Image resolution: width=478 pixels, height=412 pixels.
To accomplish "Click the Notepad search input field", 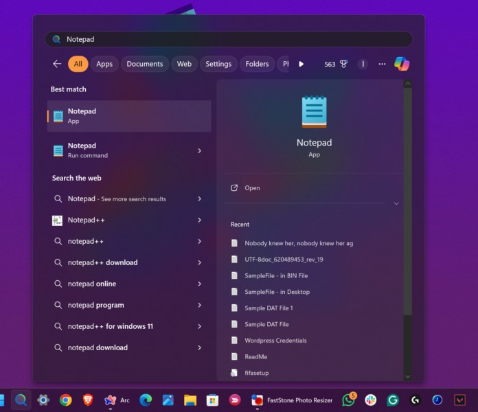I will click(x=229, y=39).
